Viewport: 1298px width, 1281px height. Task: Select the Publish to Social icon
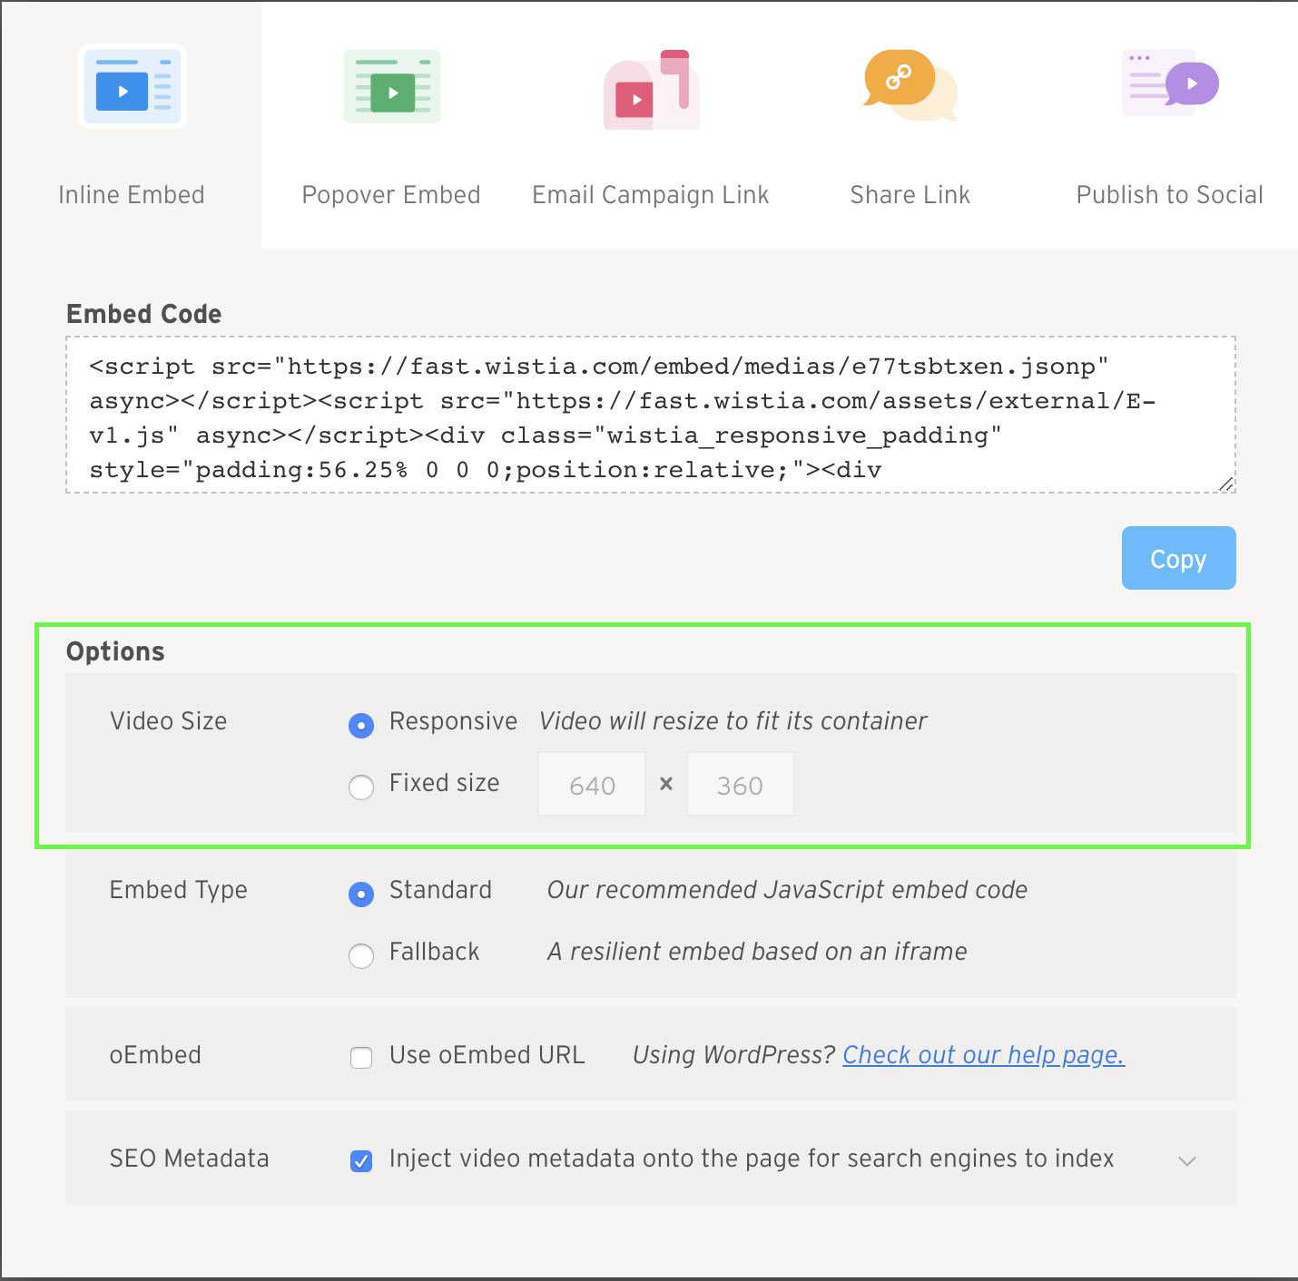tap(1170, 83)
